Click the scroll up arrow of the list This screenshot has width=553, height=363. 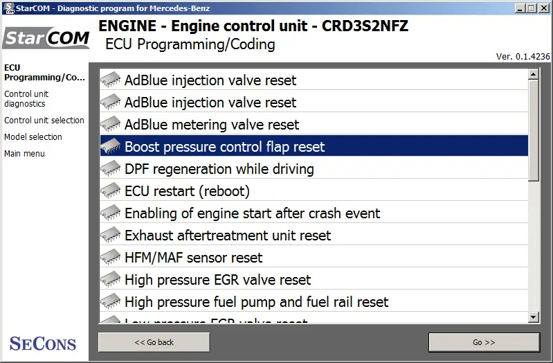(x=533, y=74)
